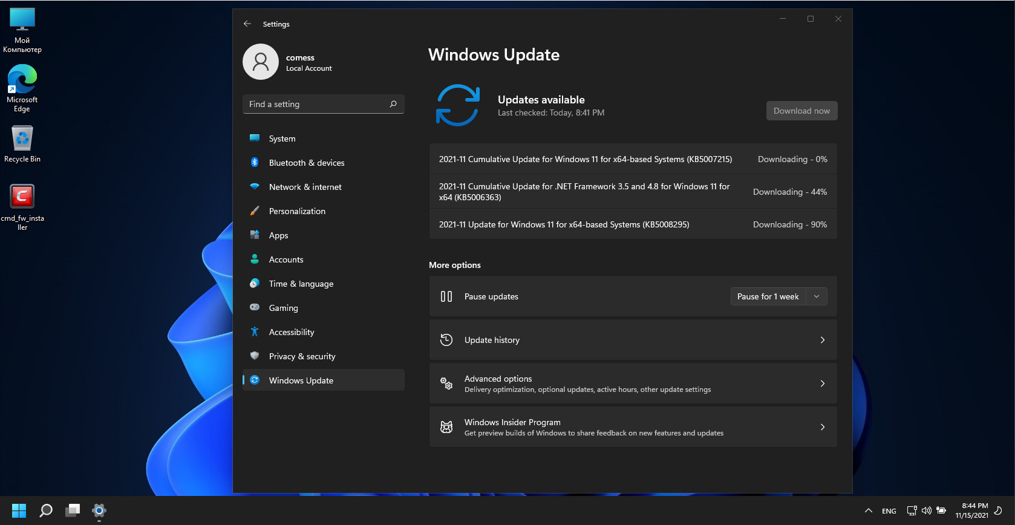Click the search magnifier in Find a setting

pos(393,104)
